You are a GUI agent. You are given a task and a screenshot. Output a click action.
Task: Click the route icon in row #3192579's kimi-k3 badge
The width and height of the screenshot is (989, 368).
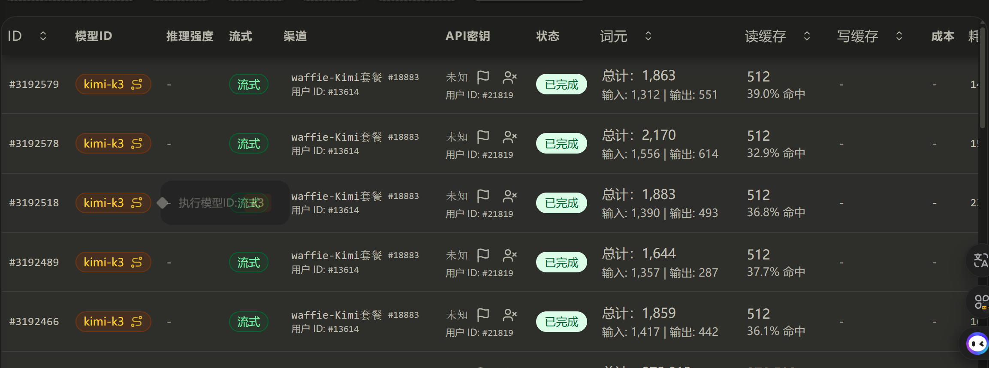(x=136, y=84)
